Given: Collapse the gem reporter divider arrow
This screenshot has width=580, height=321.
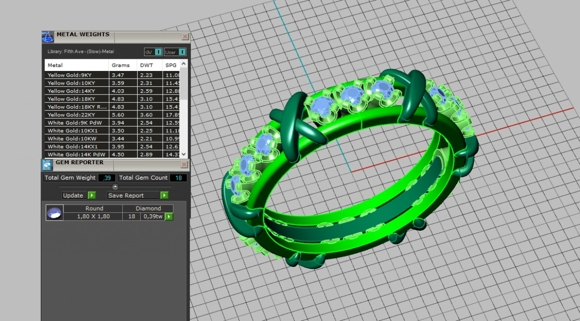Looking at the screenshot, I should [x=115, y=187].
